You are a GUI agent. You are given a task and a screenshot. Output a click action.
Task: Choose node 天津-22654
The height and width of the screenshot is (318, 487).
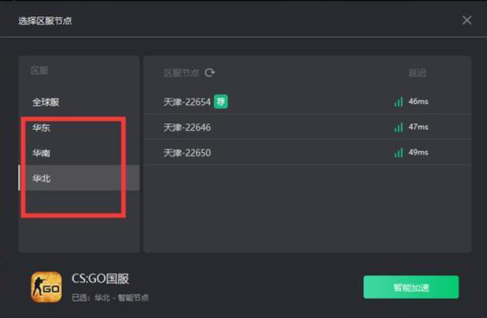307,102
